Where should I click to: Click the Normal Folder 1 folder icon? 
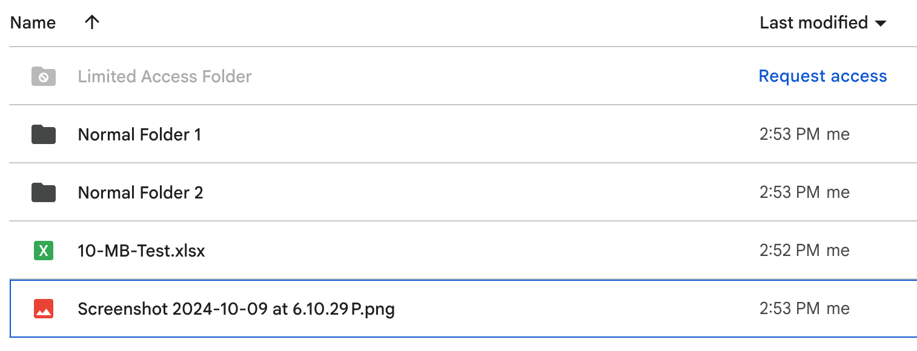pyautogui.click(x=42, y=134)
